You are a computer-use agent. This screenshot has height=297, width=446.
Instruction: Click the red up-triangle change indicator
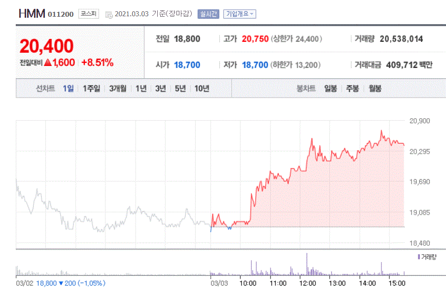click(x=48, y=62)
